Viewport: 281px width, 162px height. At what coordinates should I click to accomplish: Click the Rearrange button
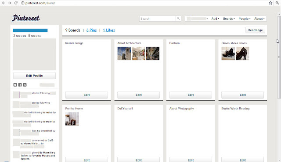point(255,30)
